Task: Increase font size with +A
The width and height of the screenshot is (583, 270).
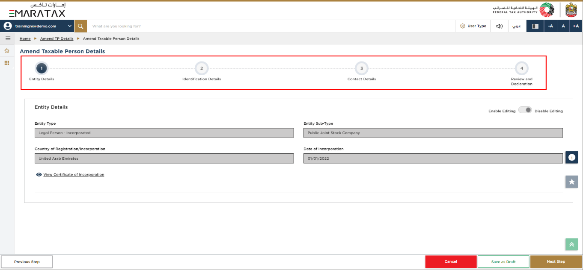Action: 576,26
